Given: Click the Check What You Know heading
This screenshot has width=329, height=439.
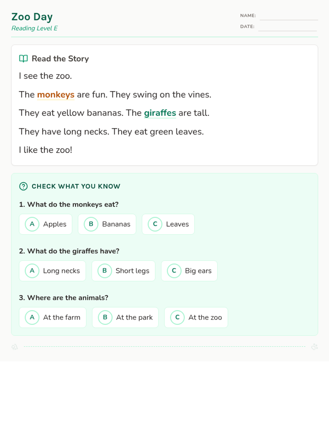Looking at the screenshot, I should pos(76,186).
